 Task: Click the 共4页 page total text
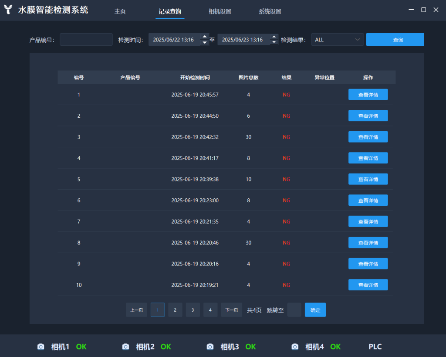pos(254,310)
